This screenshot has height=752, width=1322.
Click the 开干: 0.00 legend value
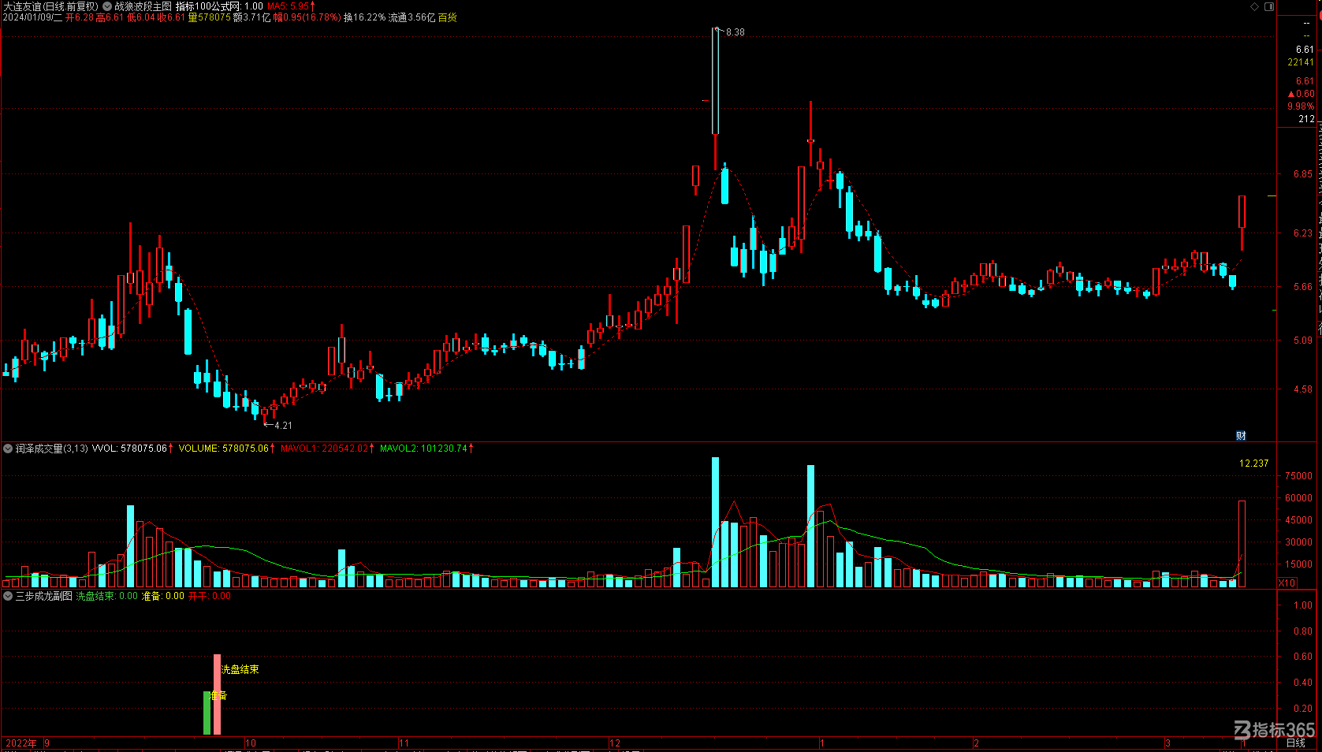210,596
